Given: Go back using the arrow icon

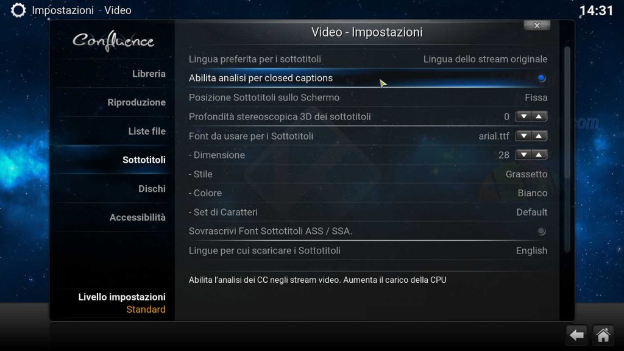Looking at the screenshot, I should pos(576,335).
